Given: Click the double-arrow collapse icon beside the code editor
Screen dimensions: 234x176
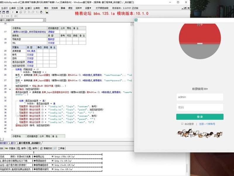Looking at the screenshot, I should 132,24.
